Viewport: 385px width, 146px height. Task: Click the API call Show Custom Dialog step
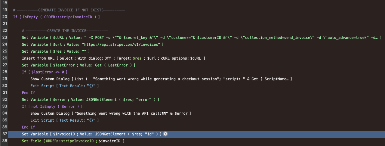click(110, 113)
